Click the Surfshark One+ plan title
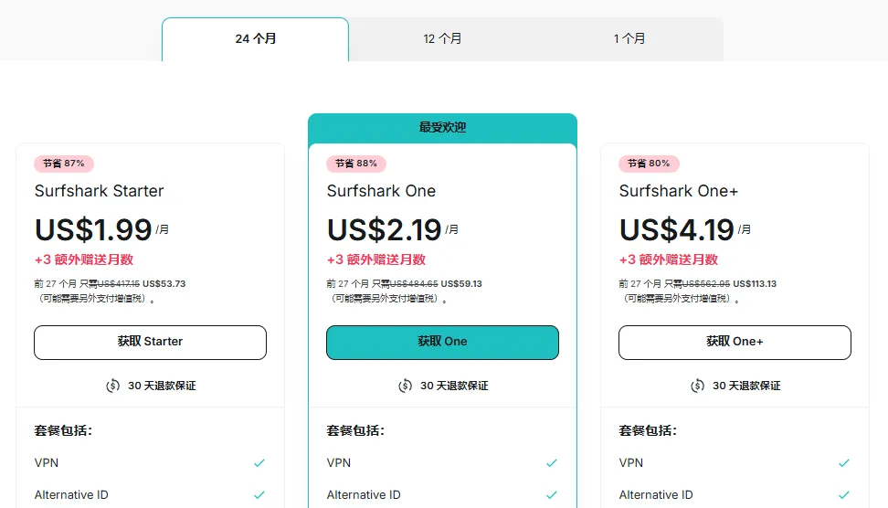 (x=679, y=191)
